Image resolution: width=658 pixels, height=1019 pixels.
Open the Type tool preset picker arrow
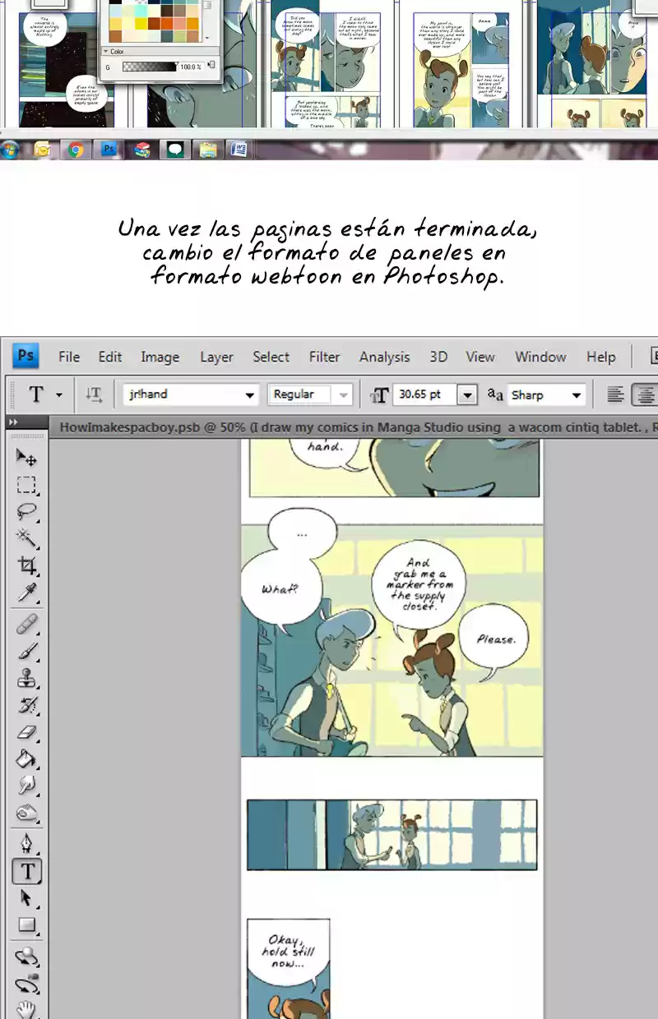pos(58,395)
